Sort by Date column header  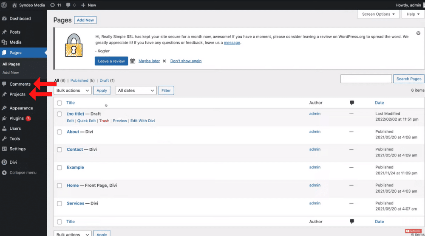(379, 103)
